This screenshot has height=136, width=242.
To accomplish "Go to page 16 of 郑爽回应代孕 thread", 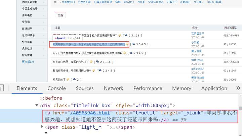I will coord(109,62).
